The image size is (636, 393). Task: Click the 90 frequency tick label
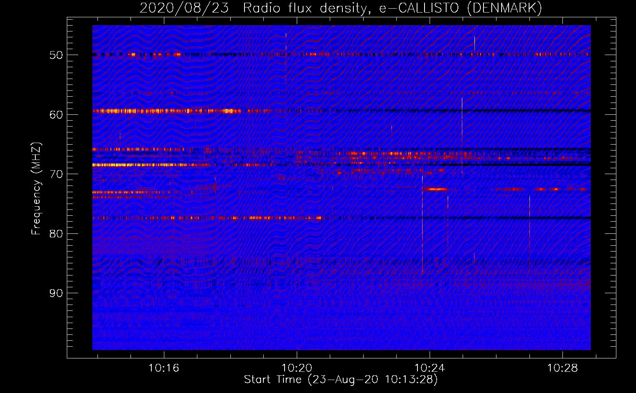[x=56, y=293]
